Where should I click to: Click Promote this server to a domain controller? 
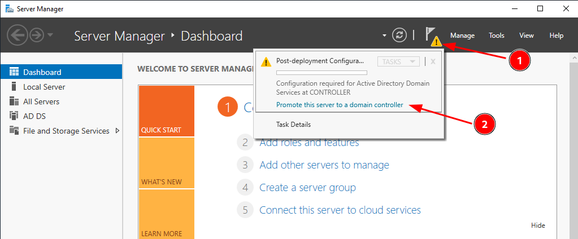point(340,105)
